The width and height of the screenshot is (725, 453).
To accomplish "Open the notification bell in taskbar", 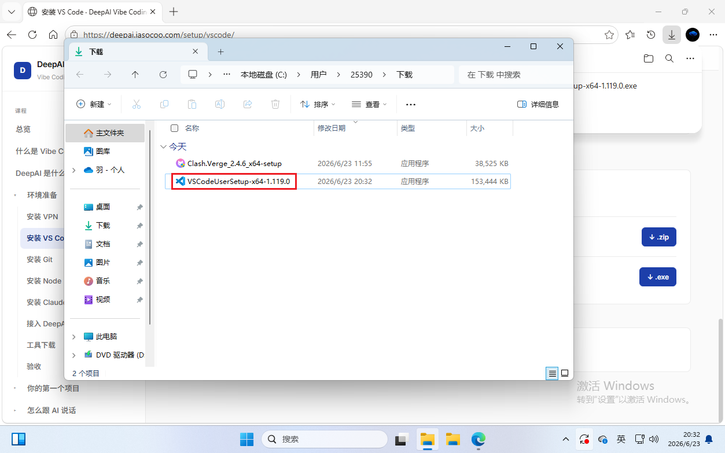I will [x=709, y=439].
